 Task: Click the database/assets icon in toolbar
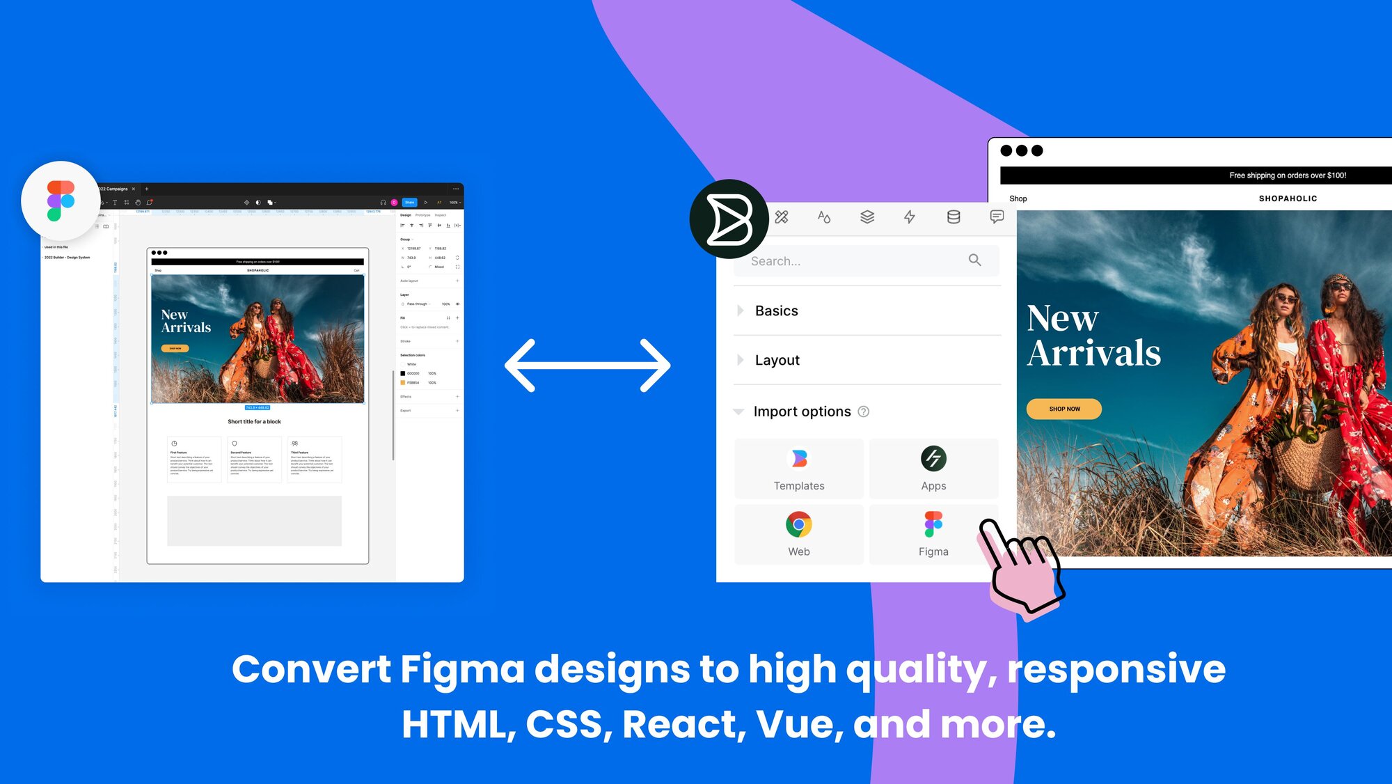(x=954, y=217)
